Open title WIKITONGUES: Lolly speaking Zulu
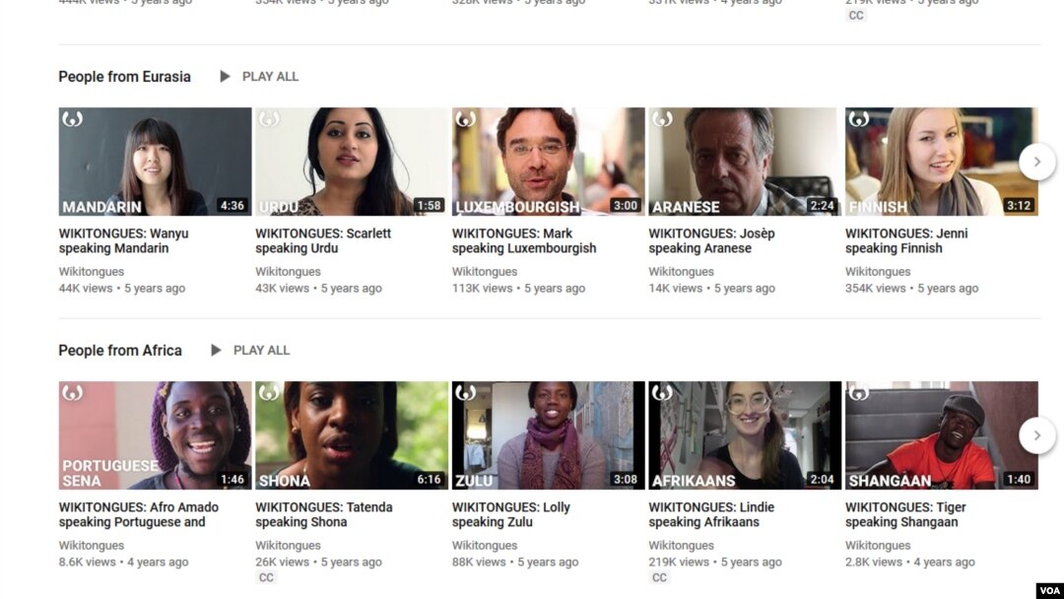 pyautogui.click(x=511, y=515)
